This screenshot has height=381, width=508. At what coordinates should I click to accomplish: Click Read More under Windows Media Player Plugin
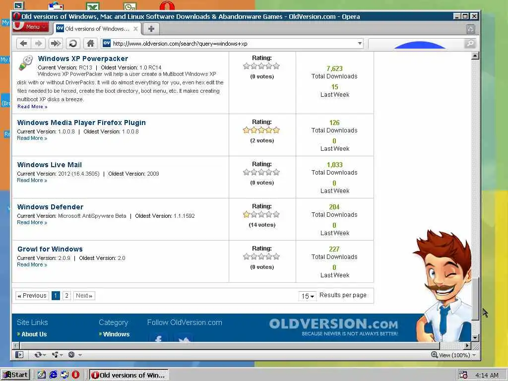32,138
